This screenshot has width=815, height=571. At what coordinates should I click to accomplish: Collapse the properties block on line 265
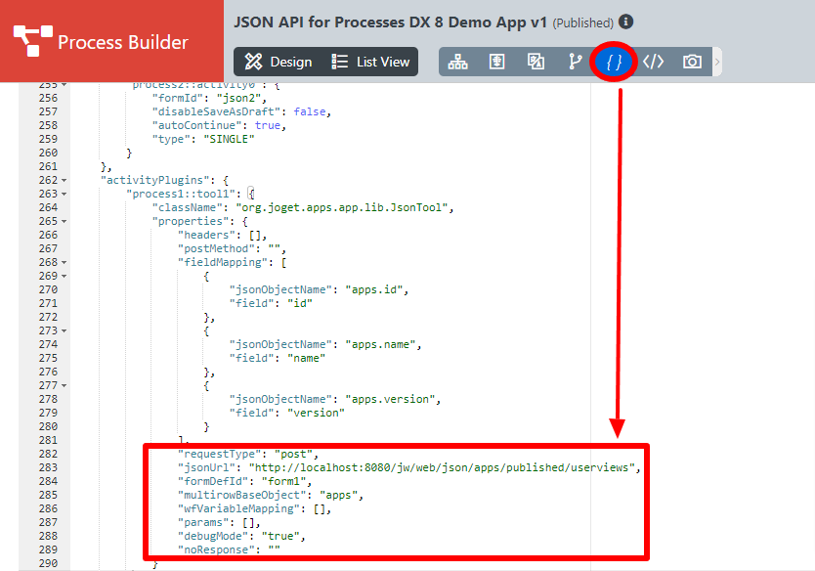tap(64, 222)
